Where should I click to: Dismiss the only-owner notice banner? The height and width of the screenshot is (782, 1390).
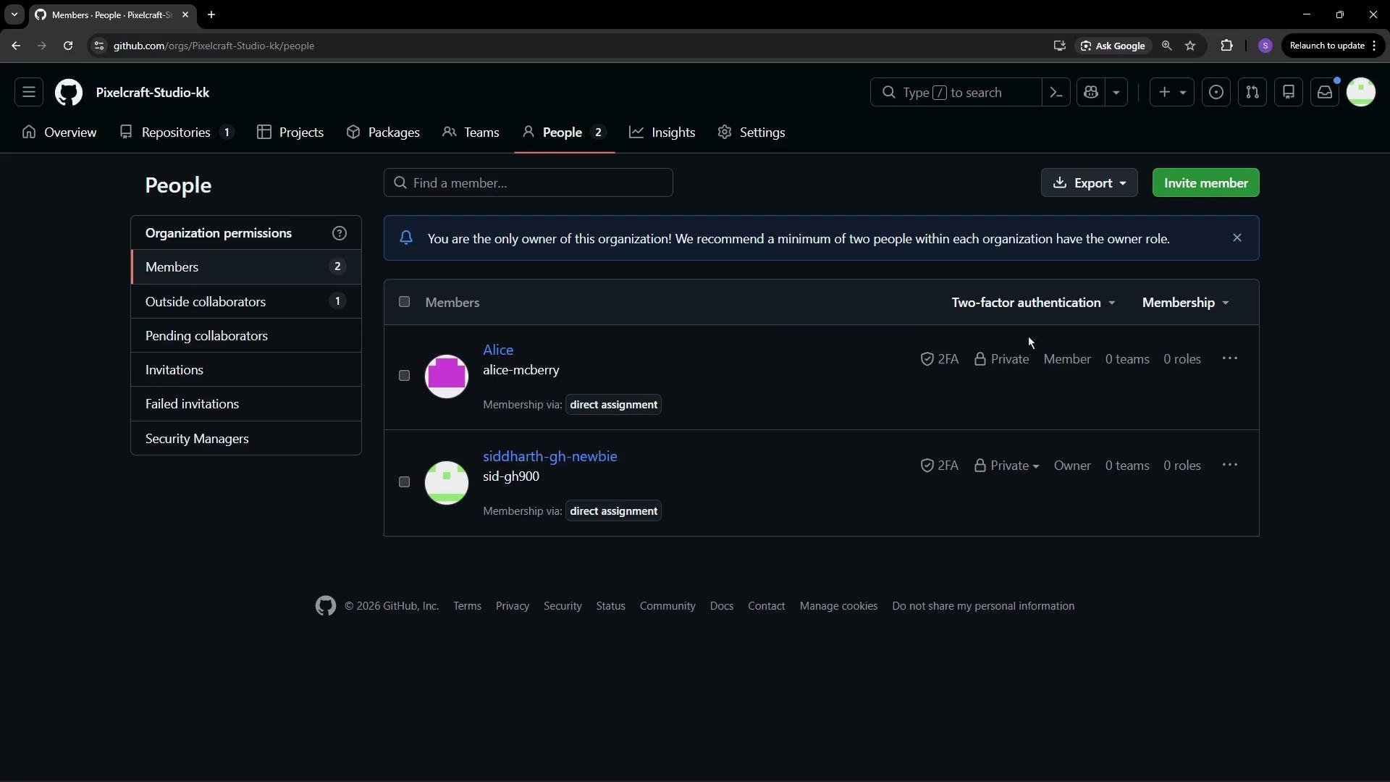(1237, 237)
